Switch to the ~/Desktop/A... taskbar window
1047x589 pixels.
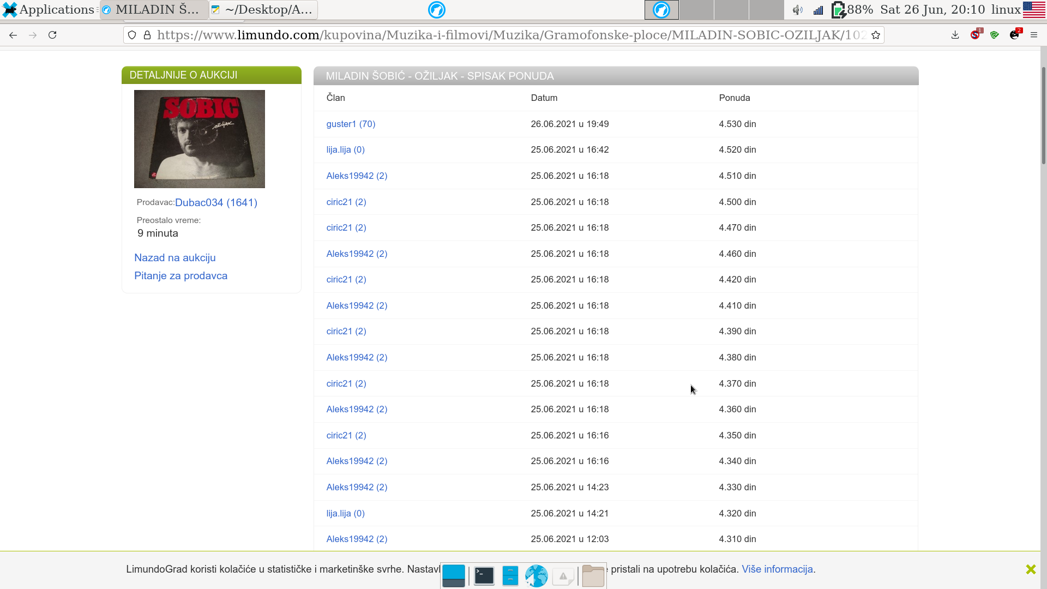pos(263,10)
